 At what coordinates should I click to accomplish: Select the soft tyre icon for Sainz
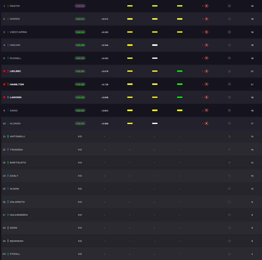[207, 110]
